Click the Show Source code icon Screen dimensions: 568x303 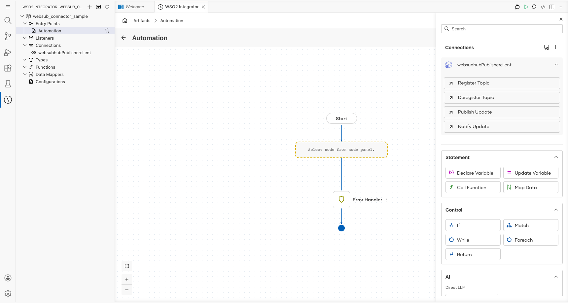pyautogui.click(x=543, y=7)
